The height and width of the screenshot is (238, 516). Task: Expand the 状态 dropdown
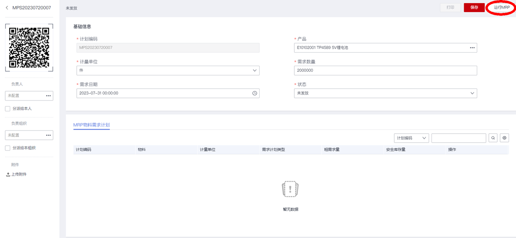point(472,93)
